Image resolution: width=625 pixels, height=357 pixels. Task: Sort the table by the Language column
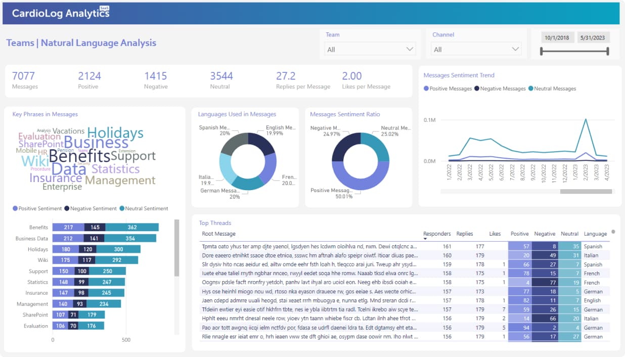coord(595,234)
